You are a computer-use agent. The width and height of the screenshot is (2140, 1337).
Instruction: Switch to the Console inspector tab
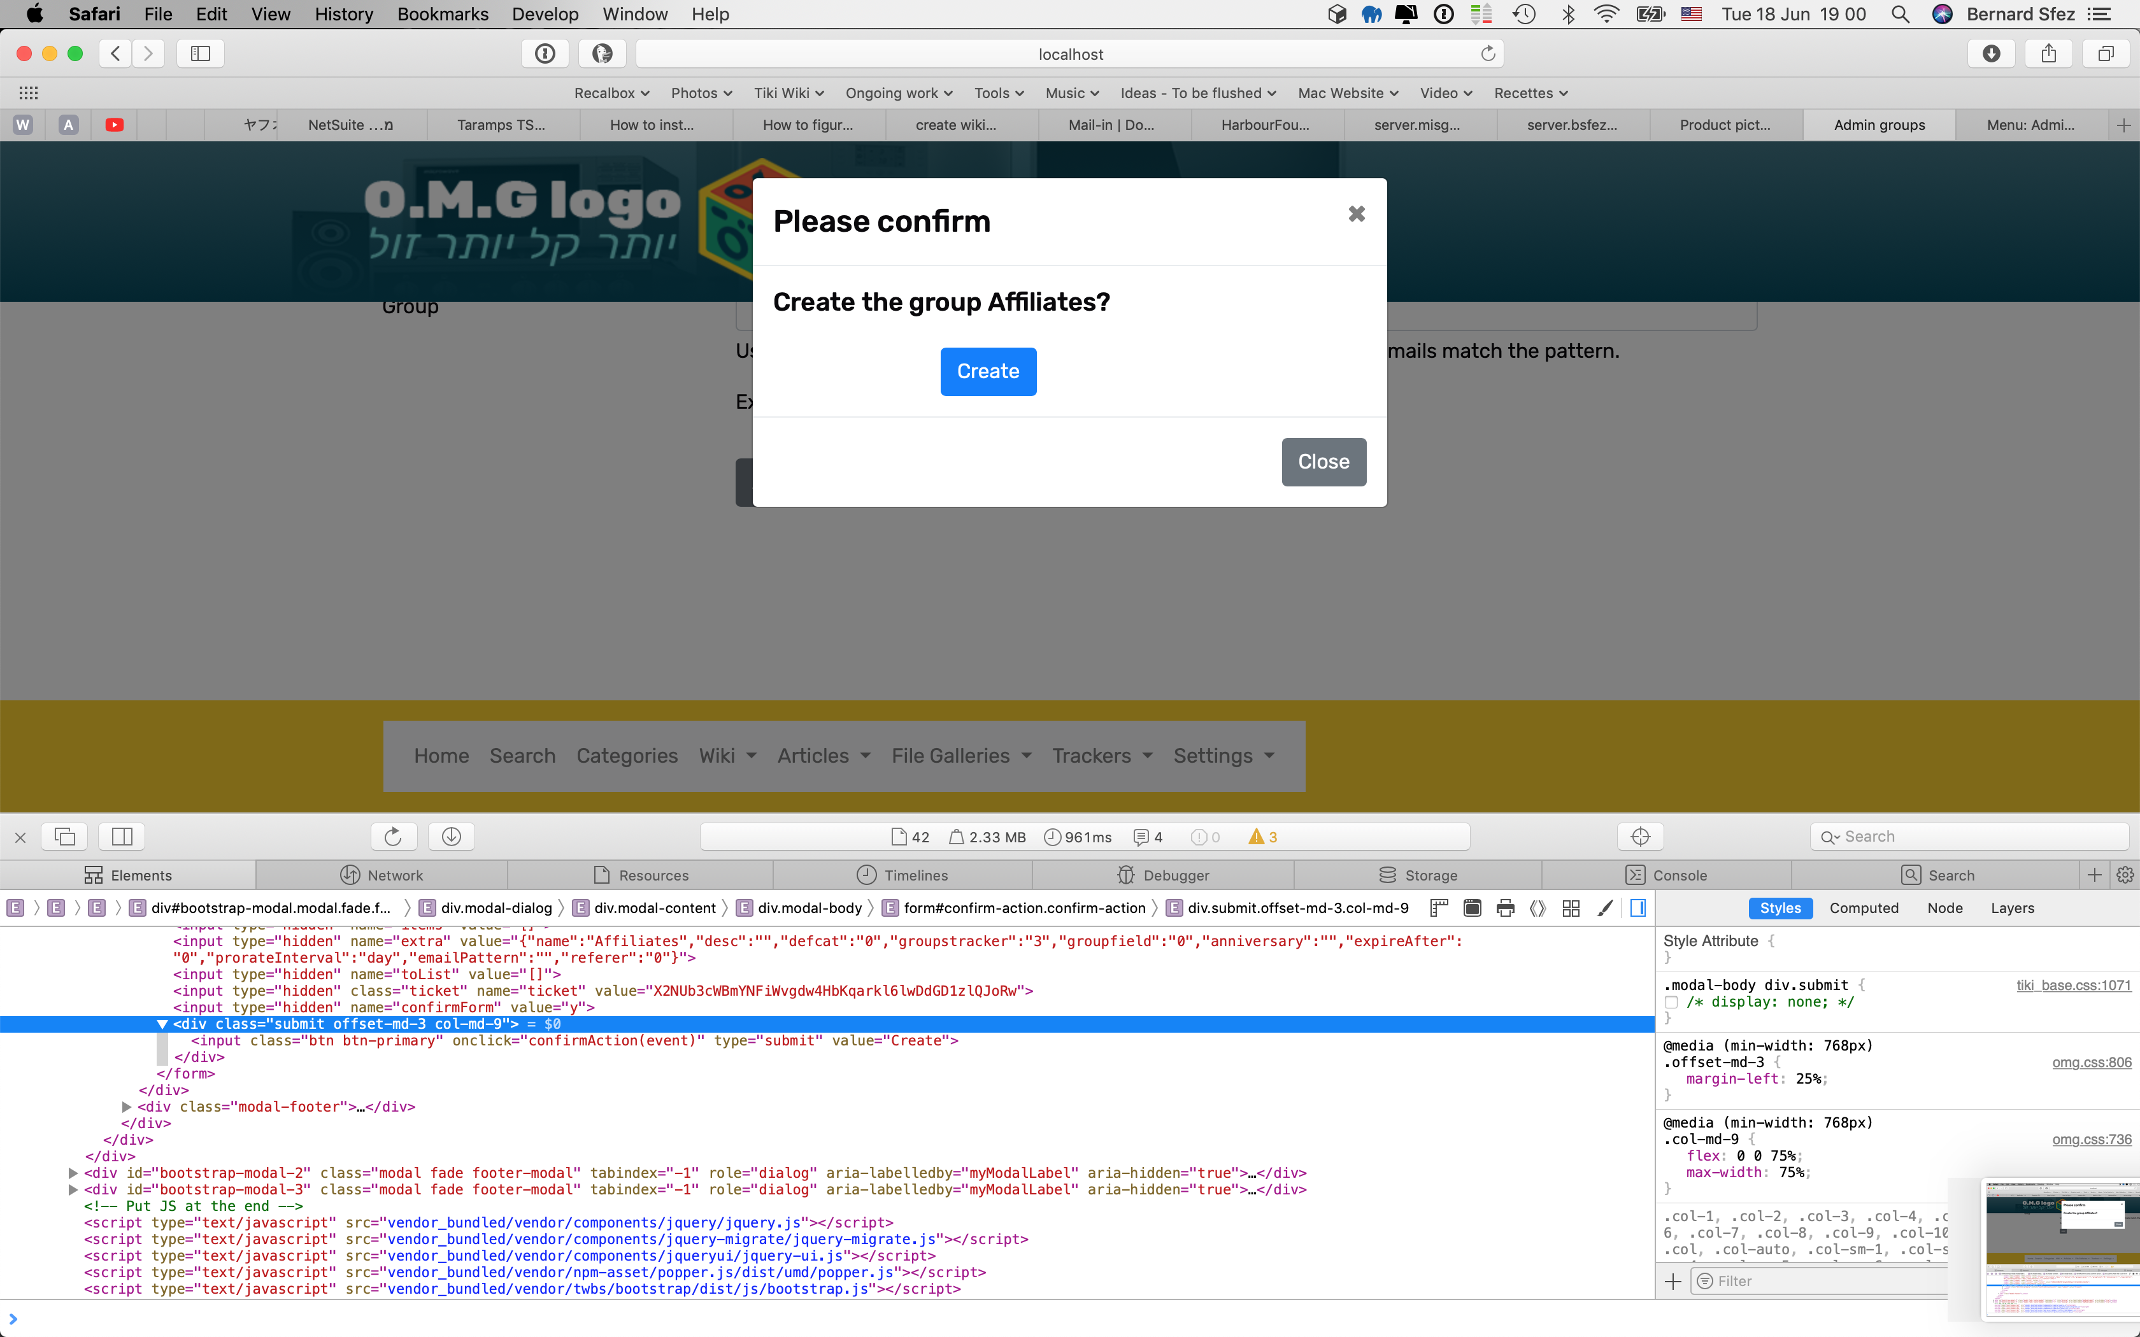[x=1667, y=875]
